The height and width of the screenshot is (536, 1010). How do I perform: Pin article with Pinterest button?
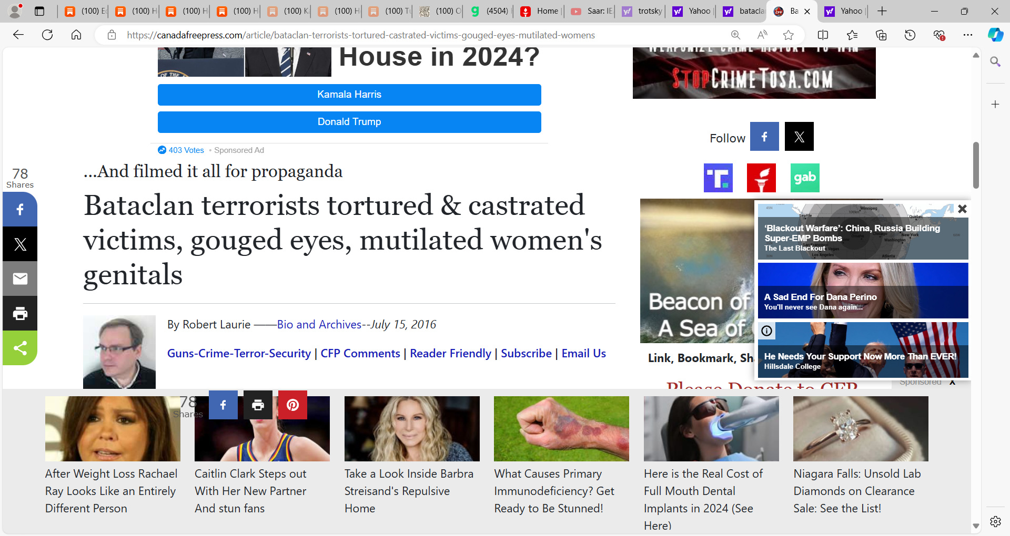(292, 405)
